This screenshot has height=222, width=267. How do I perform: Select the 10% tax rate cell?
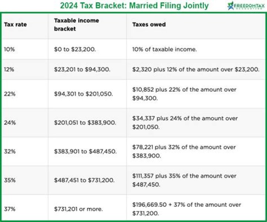click(9, 49)
